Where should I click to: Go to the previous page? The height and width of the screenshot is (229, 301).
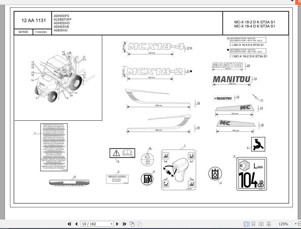pos(76,224)
